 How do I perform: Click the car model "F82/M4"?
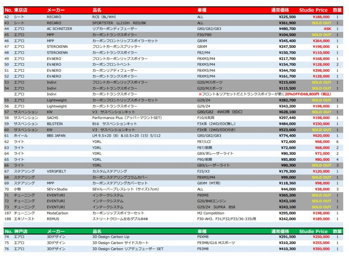click(204, 53)
